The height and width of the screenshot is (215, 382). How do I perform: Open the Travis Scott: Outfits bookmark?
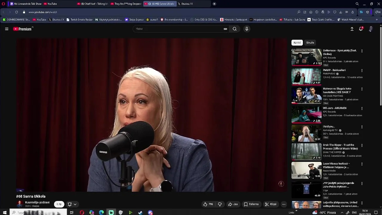(321, 20)
